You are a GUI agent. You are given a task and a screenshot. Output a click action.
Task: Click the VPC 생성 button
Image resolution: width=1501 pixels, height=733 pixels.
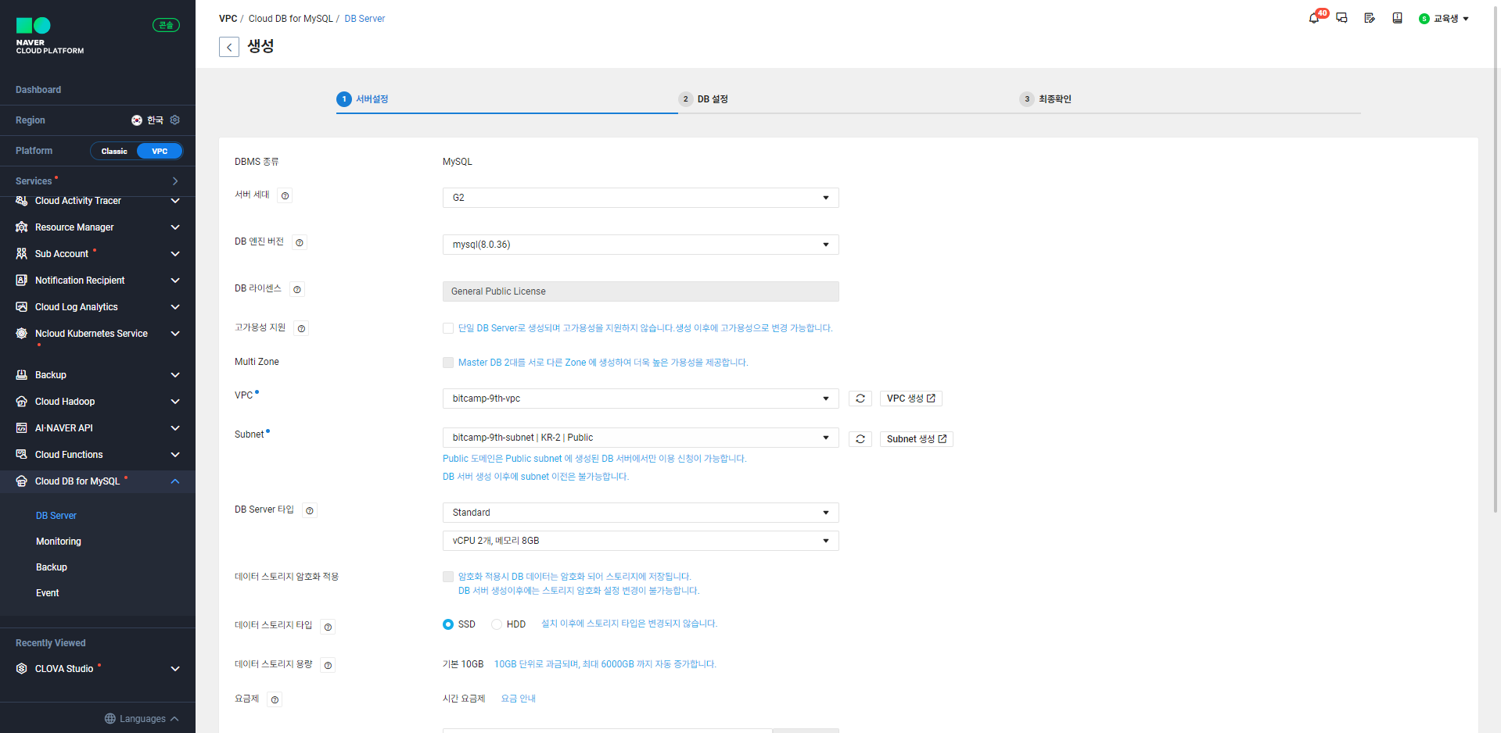[911, 399]
